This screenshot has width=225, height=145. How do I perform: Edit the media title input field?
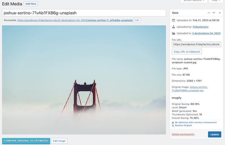(x=84, y=13)
